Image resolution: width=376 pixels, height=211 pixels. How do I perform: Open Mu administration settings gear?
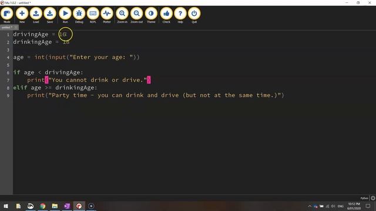click(373, 198)
